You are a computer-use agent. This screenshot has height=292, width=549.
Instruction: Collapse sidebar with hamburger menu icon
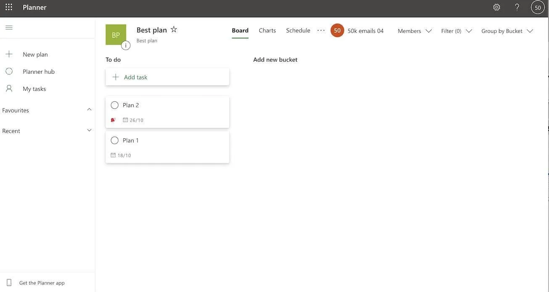click(9, 28)
